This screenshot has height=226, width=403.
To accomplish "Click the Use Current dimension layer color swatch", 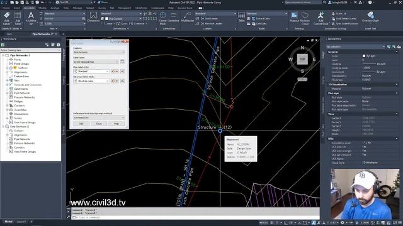I will click(x=106, y=19).
